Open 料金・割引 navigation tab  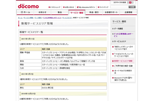click(x=94, y=12)
